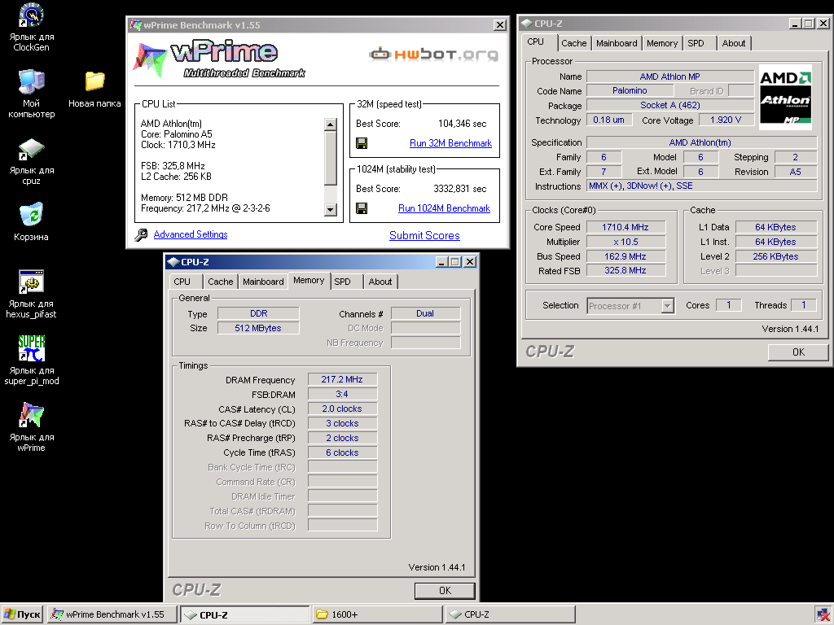Click the Advanced Settings wrench icon

click(x=141, y=235)
